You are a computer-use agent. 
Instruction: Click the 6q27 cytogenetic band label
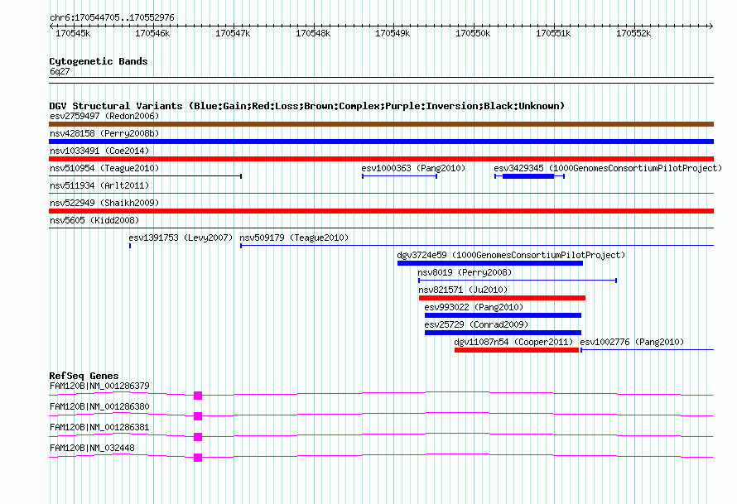pyautogui.click(x=60, y=71)
